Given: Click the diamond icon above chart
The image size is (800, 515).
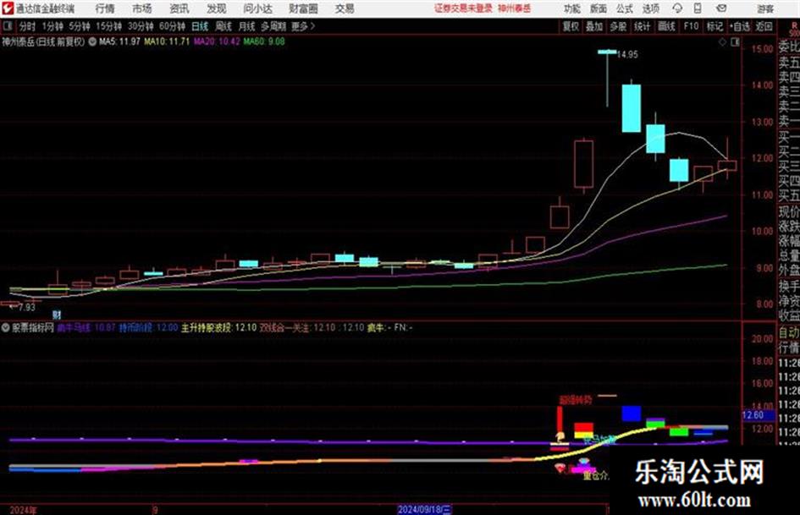Looking at the screenshot, I should pyautogui.click(x=722, y=42).
